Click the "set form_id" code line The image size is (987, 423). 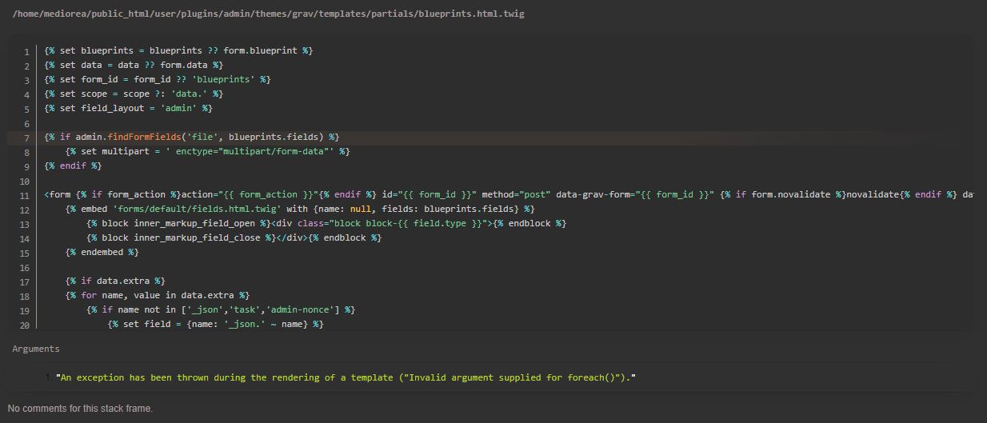[158, 80]
